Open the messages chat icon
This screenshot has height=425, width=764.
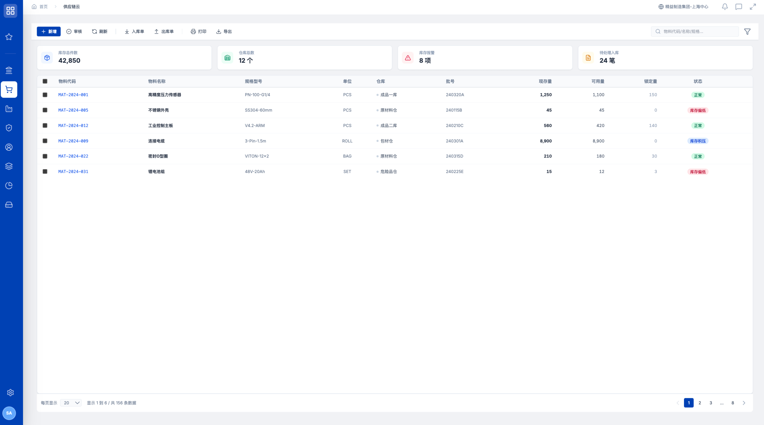click(739, 7)
